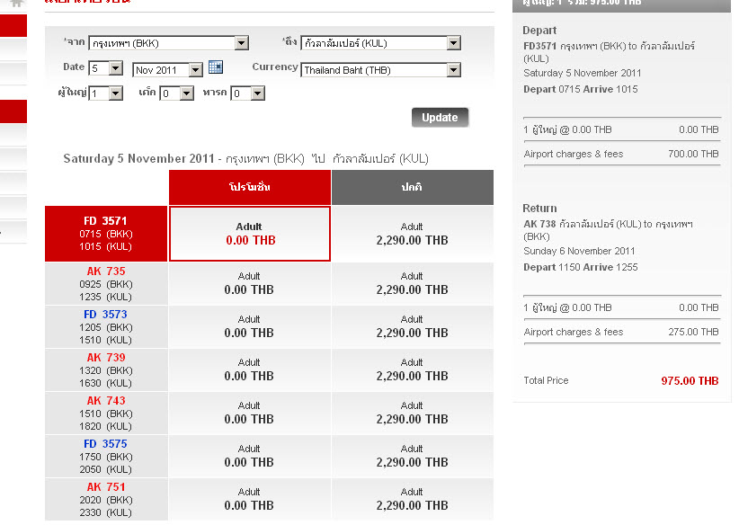Expand the ทารก infant count dropdown
This screenshot has width=739, height=525.
point(247,93)
